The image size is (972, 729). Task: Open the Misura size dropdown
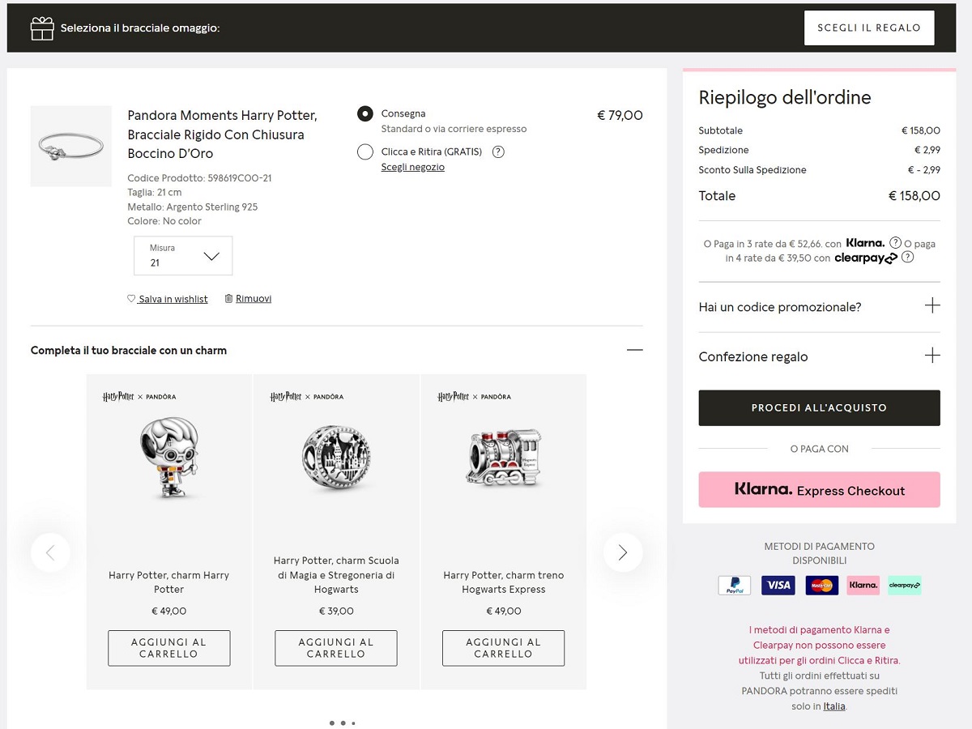(183, 256)
